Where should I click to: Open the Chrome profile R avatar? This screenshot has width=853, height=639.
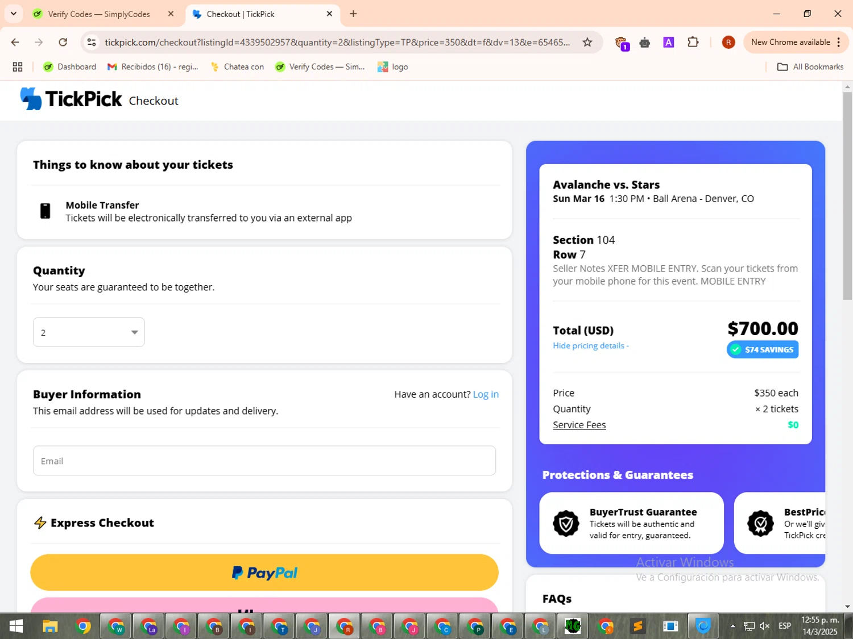728,42
